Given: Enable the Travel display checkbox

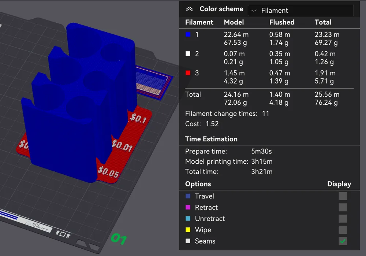Looking at the screenshot, I should pyautogui.click(x=343, y=196).
